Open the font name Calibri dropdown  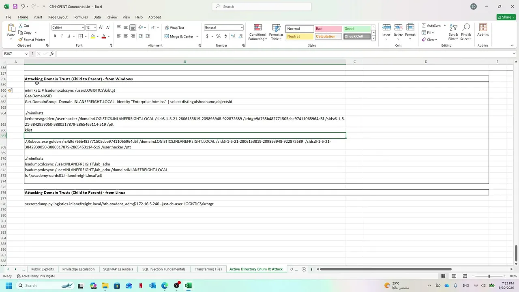83,28
